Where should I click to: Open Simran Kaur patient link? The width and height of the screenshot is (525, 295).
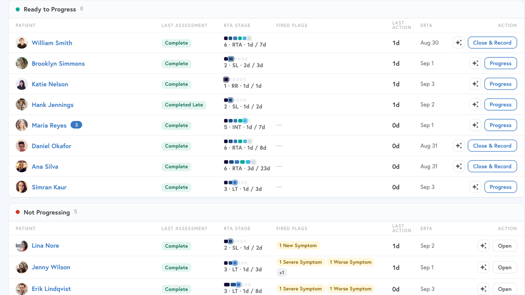pyautogui.click(x=49, y=187)
